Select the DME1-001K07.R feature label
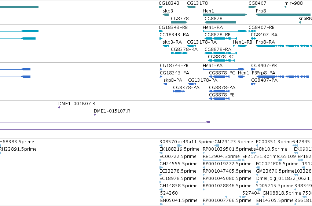The height and width of the screenshot is (206, 312). coord(77,104)
